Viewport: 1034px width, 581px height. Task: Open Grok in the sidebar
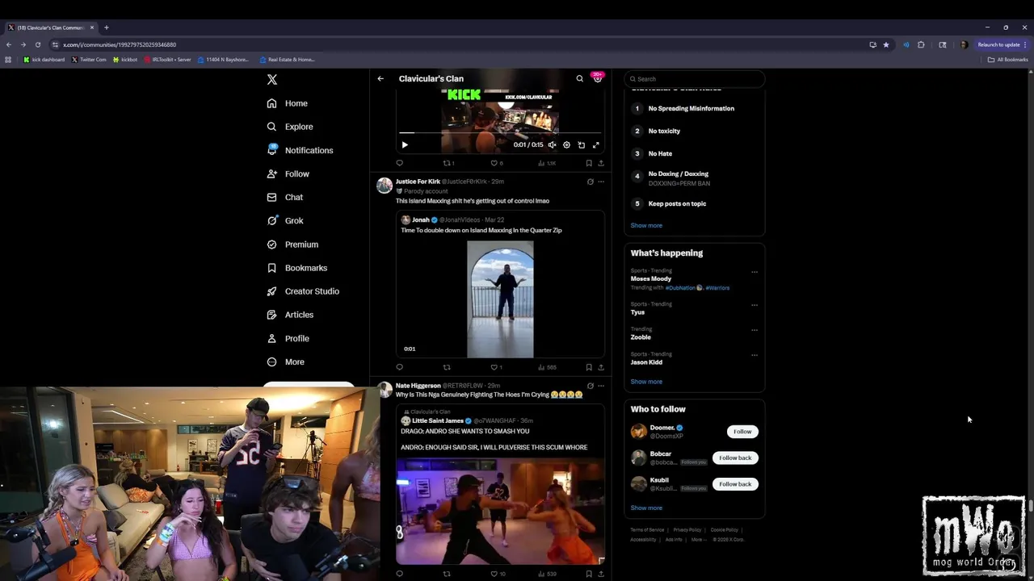pyautogui.click(x=285, y=220)
